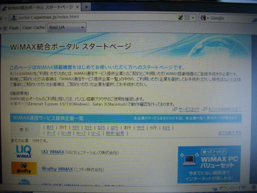Screen dimensions: 257x193
Task: Click the G~M index link
Action: coord(66,133)
